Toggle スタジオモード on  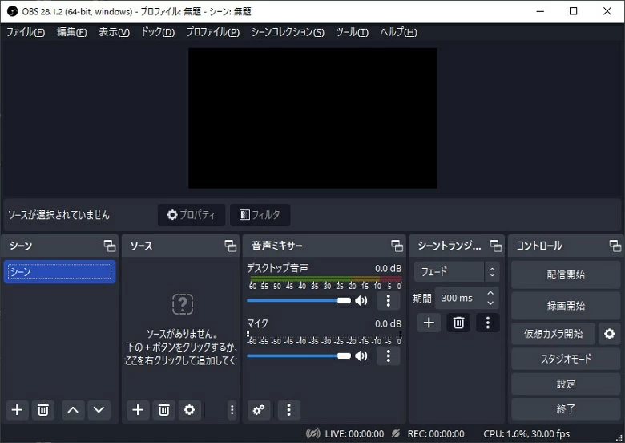566,359
